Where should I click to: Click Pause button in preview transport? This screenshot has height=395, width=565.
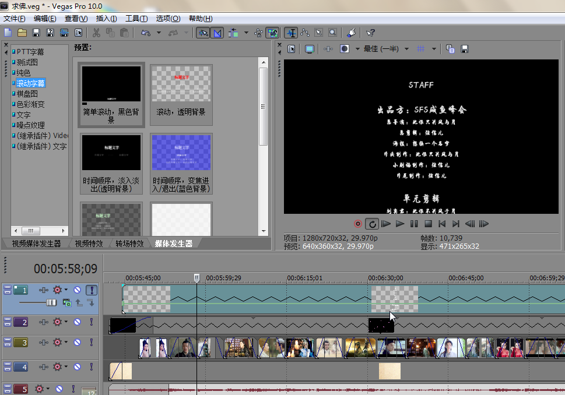(414, 224)
